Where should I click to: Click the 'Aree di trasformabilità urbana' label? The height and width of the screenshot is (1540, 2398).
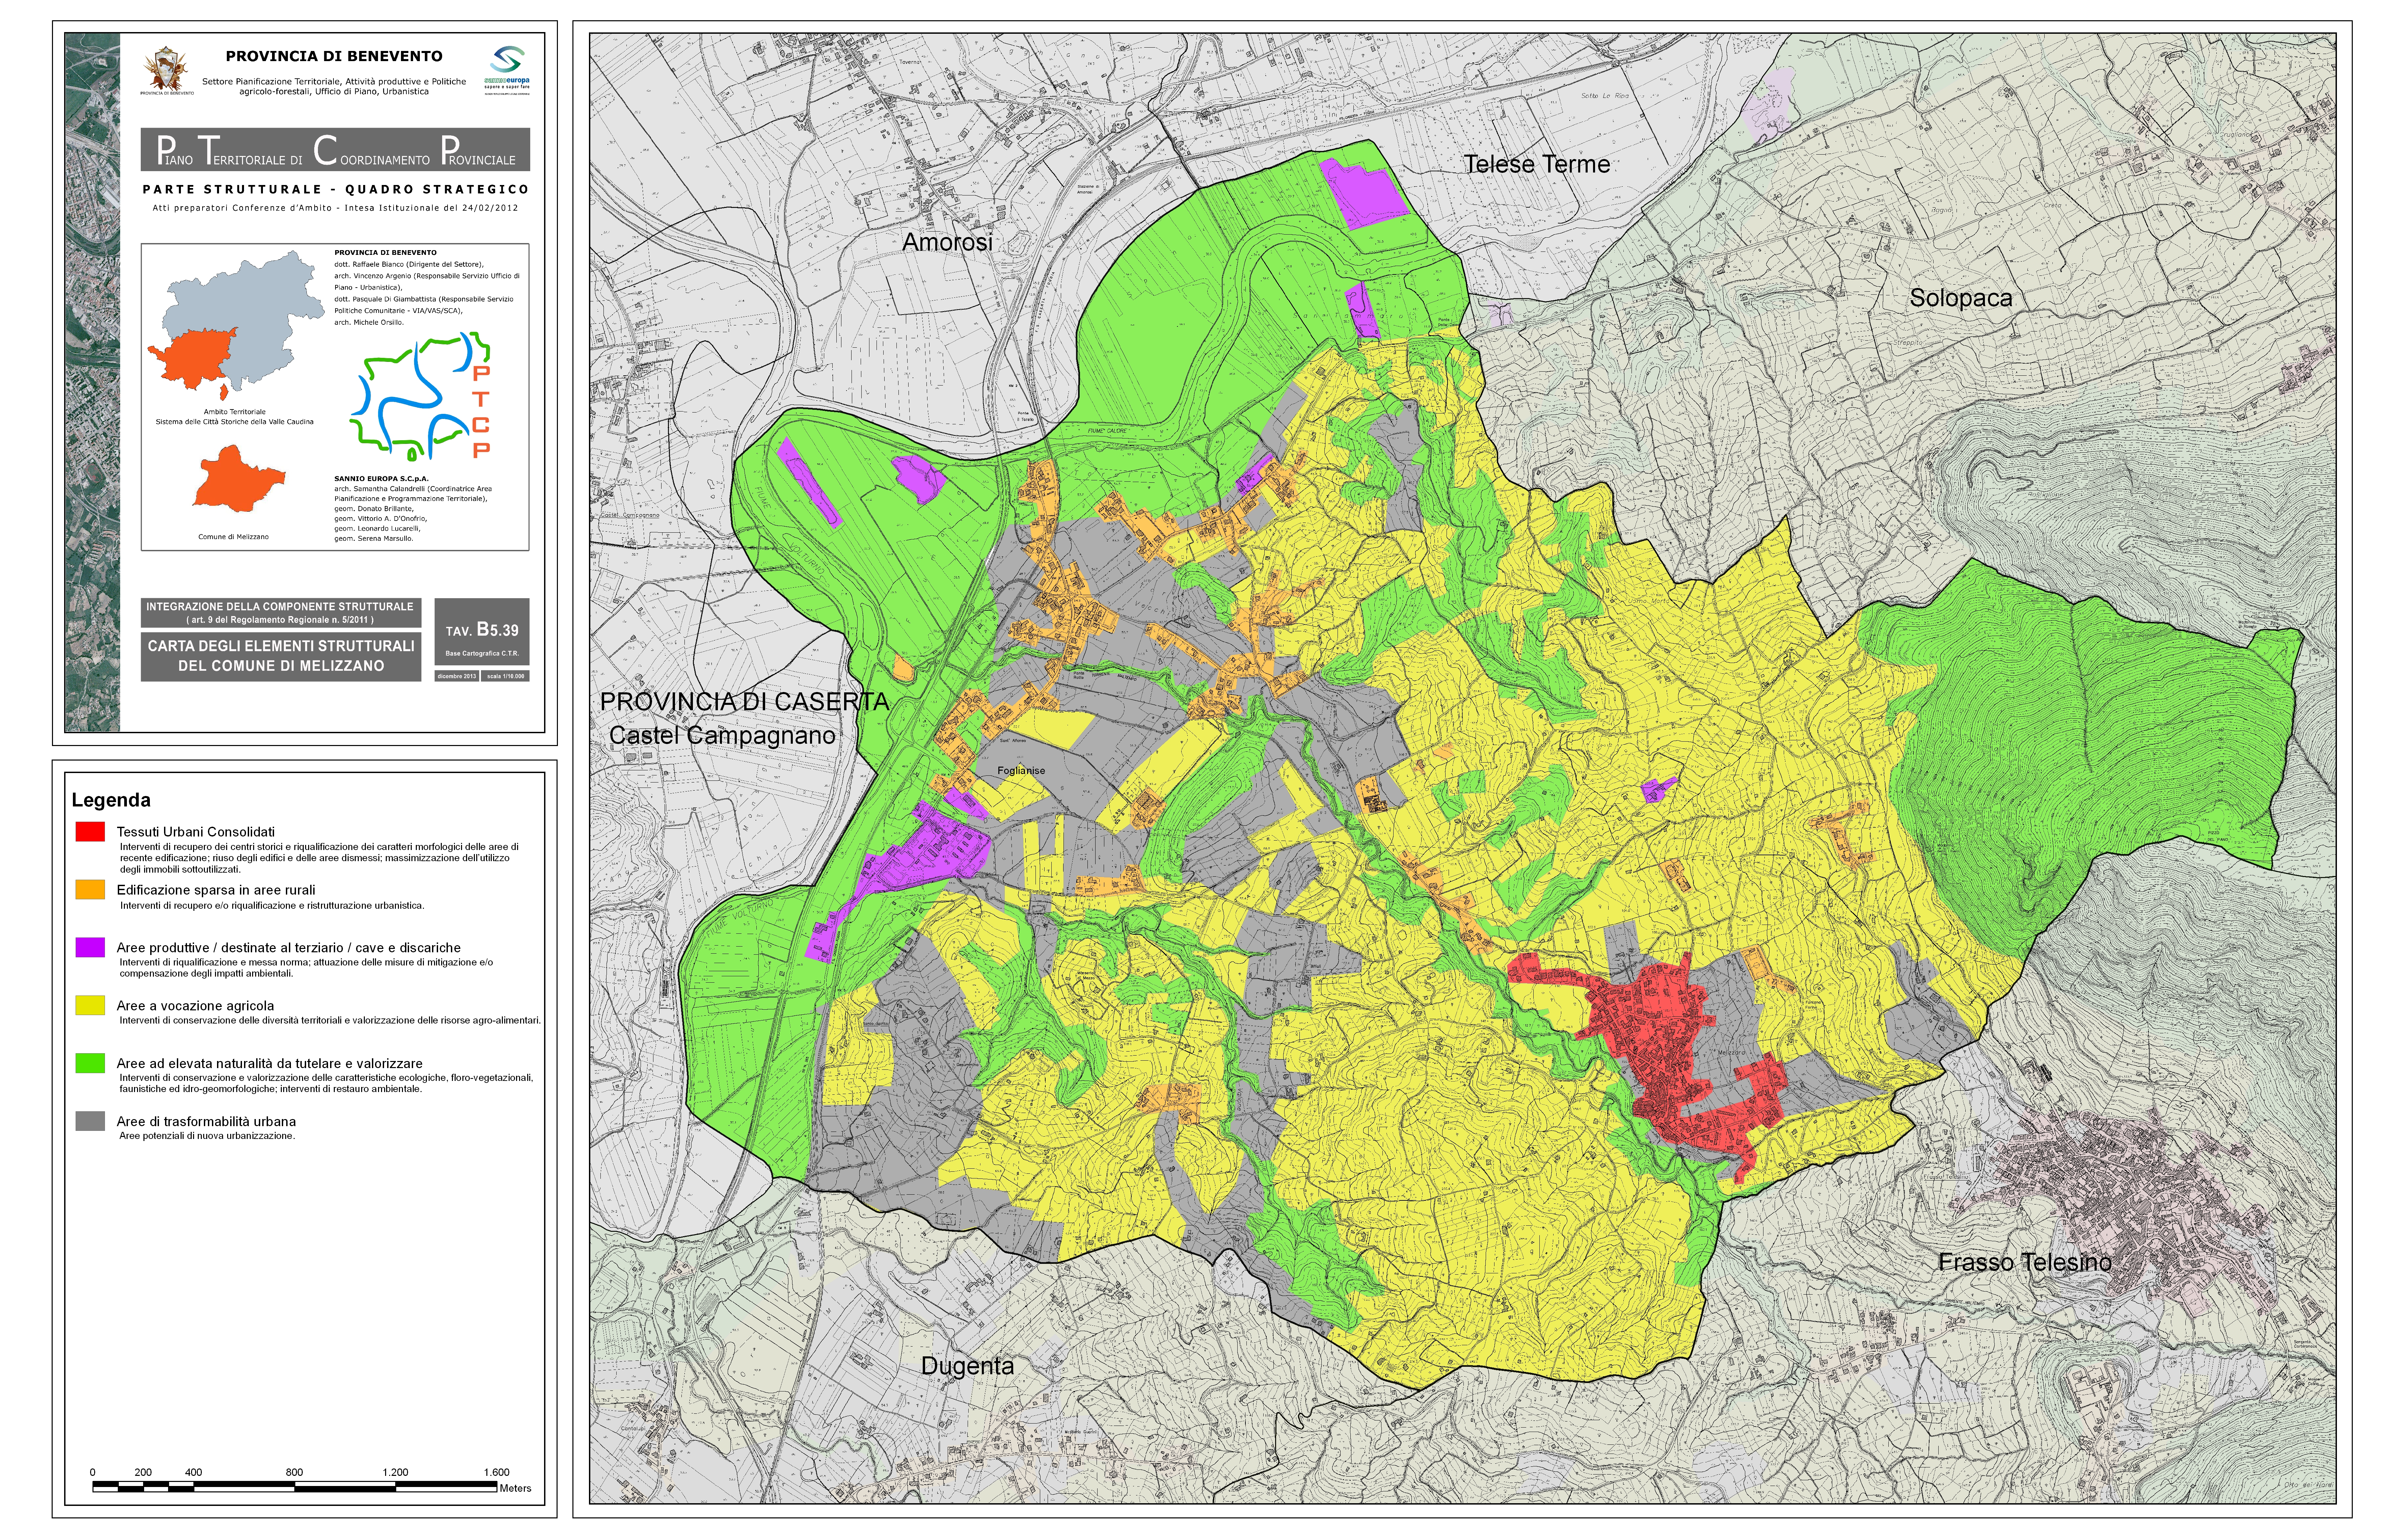[x=206, y=1122]
